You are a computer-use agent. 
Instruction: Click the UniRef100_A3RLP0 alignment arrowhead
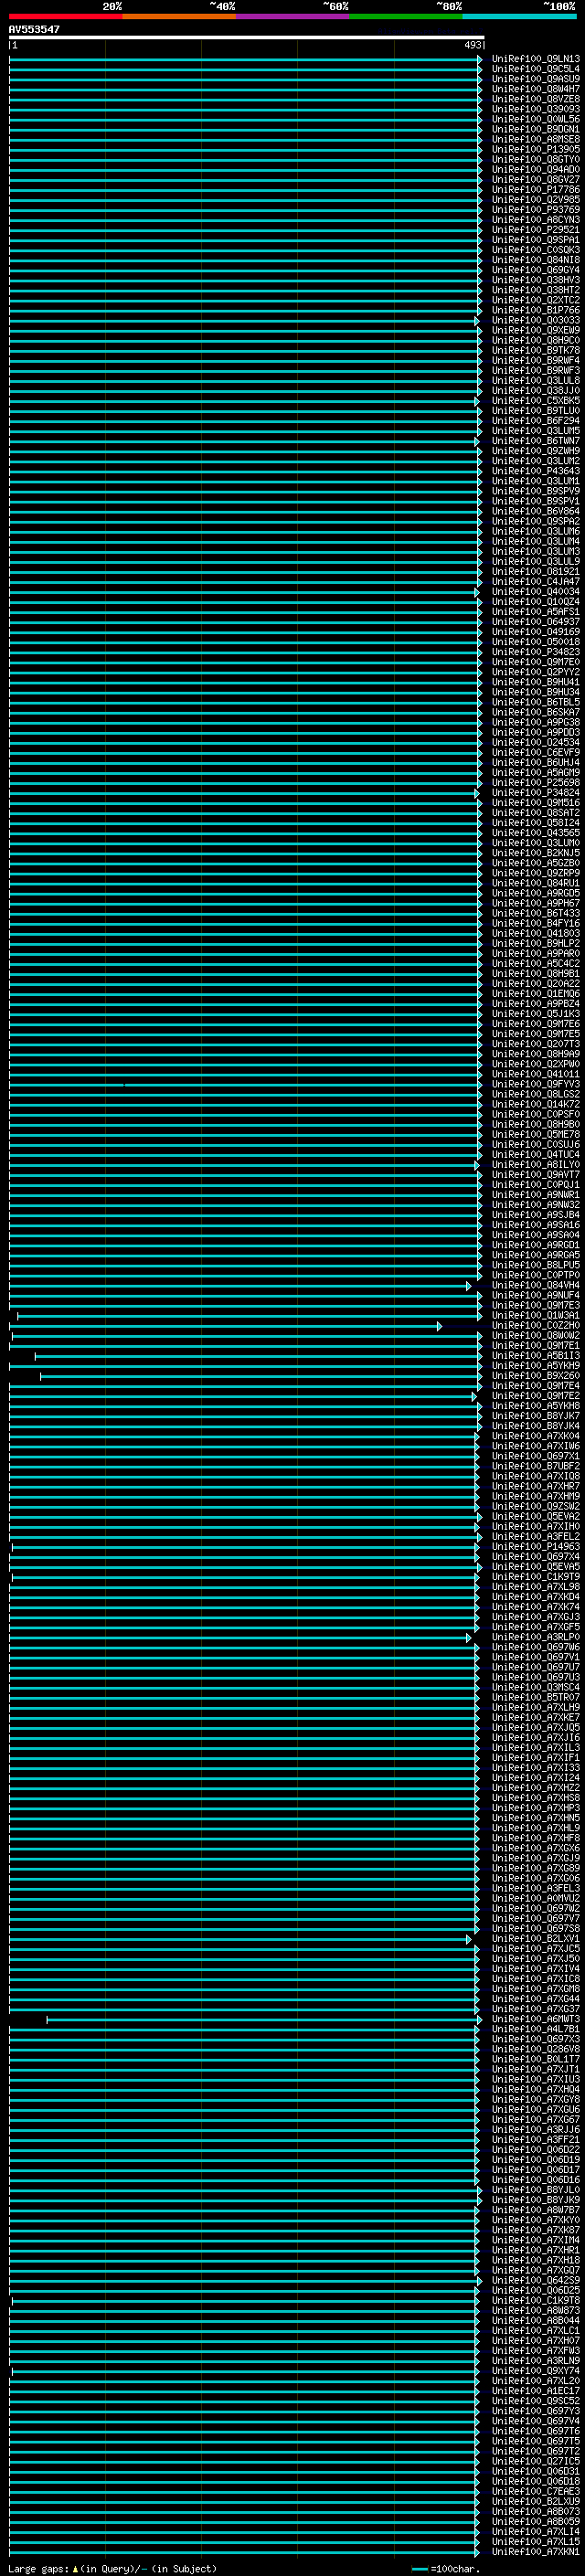coord(468,1638)
